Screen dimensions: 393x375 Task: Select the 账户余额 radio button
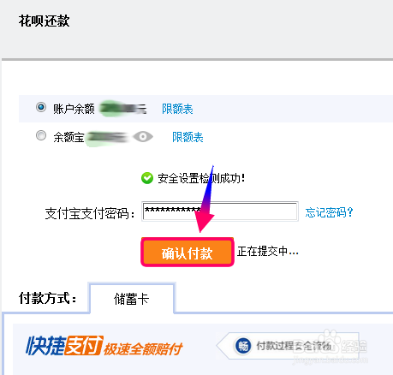(41, 107)
